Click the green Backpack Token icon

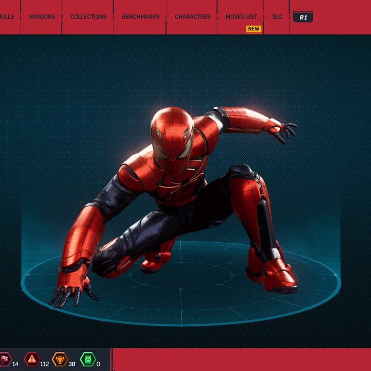[x=88, y=360]
